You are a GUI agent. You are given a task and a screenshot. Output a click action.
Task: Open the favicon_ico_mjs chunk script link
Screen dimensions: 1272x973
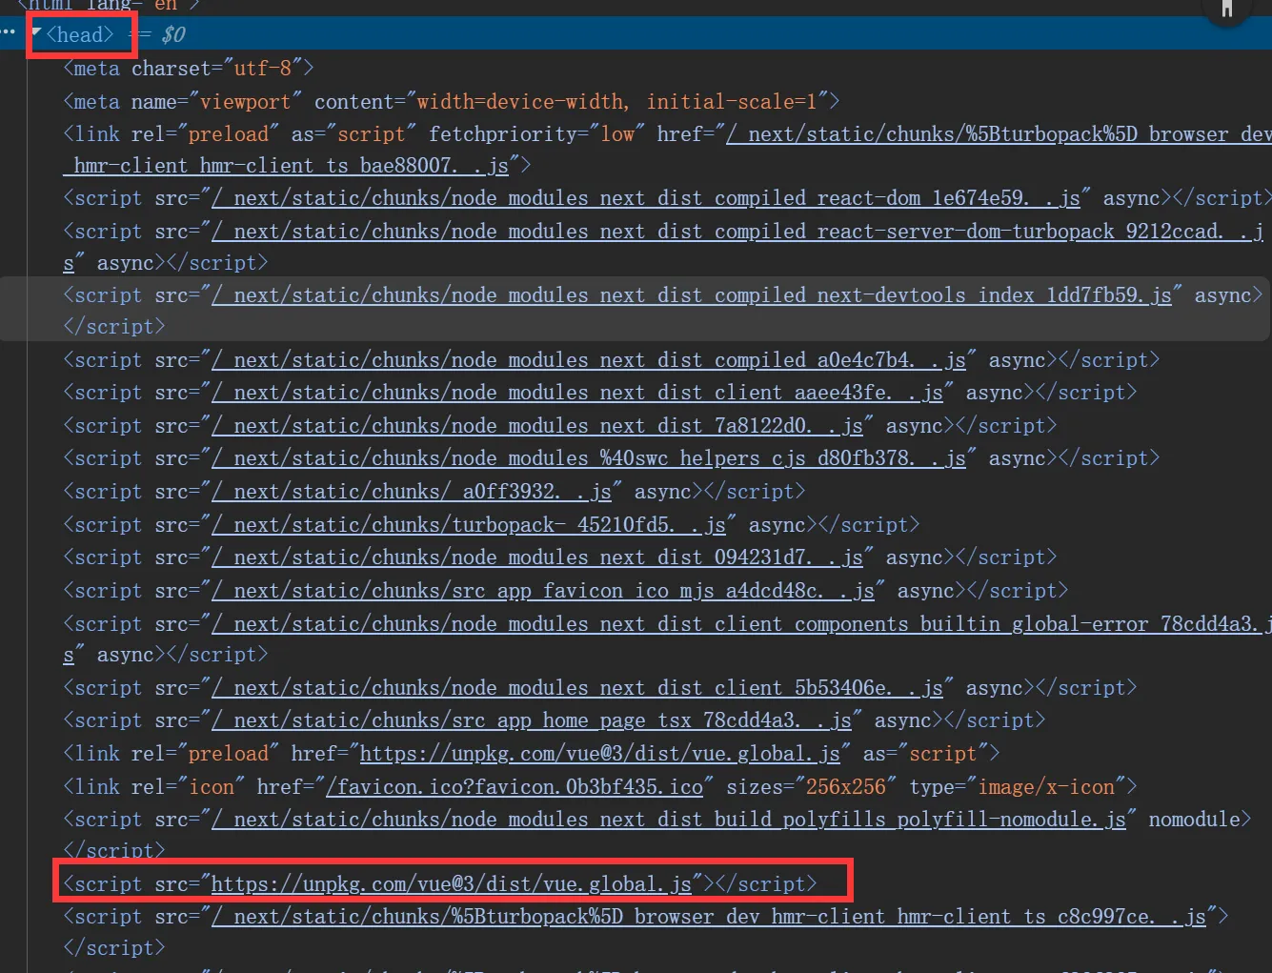[543, 591]
